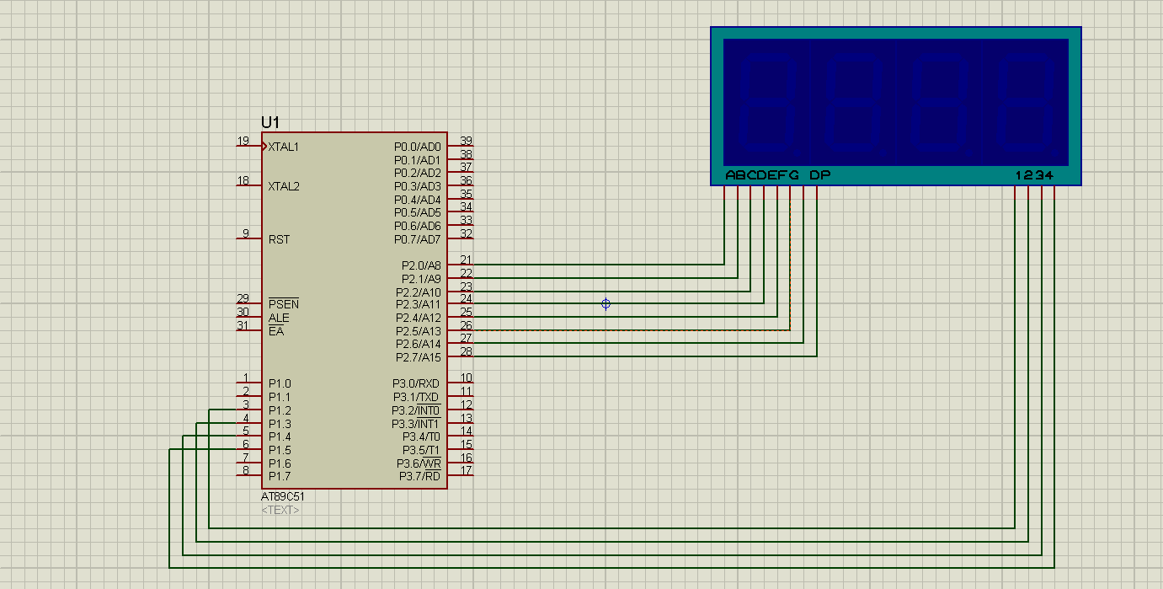Click the AT89C51 part name text
This screenshot has height=589, width=1163.
pos(282,496)
